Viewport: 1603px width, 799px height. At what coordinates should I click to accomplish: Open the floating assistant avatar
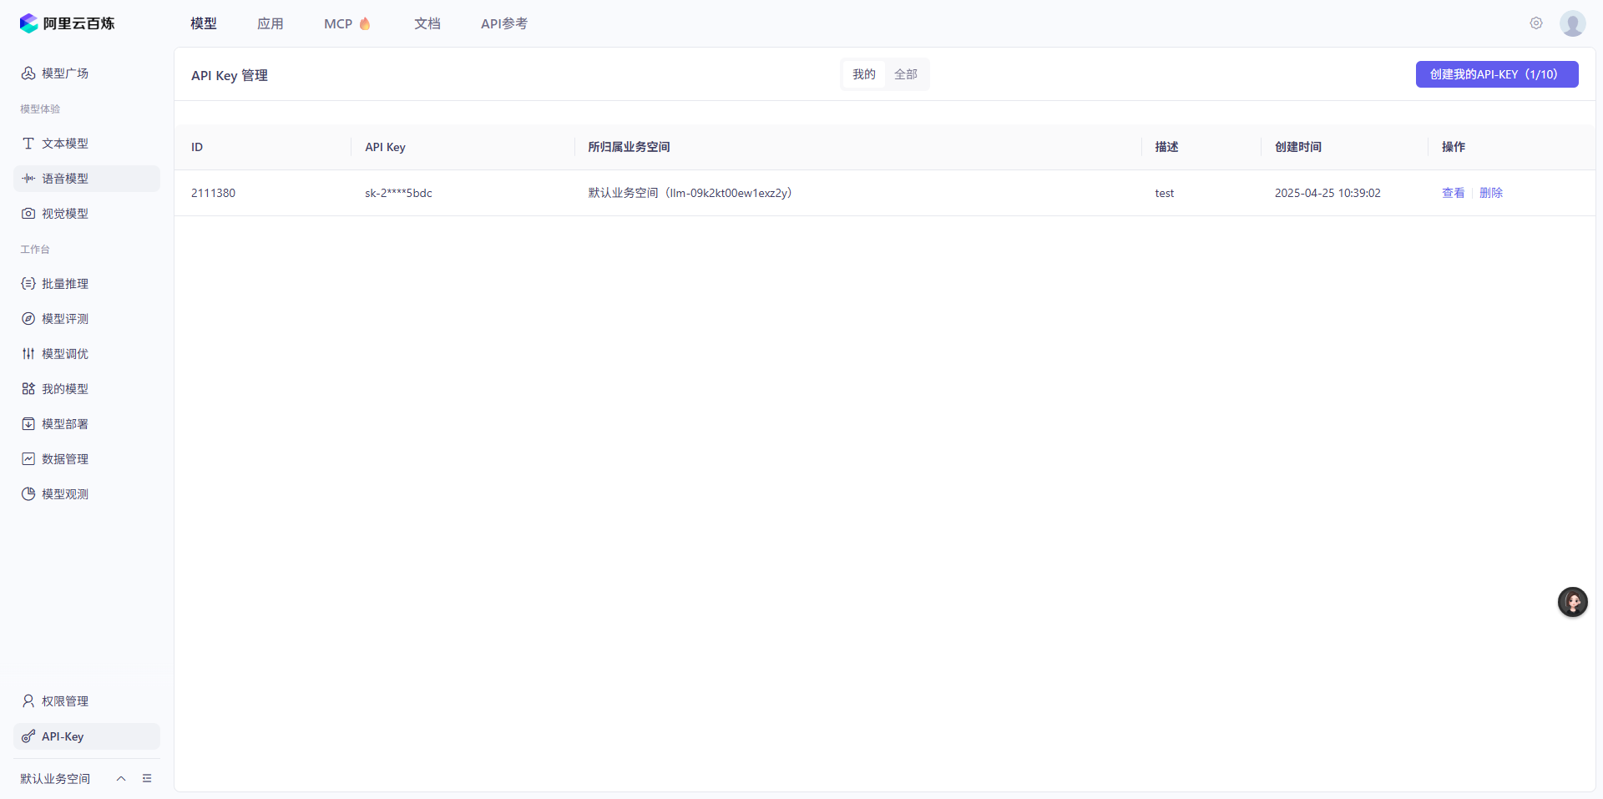[1573, 602]
